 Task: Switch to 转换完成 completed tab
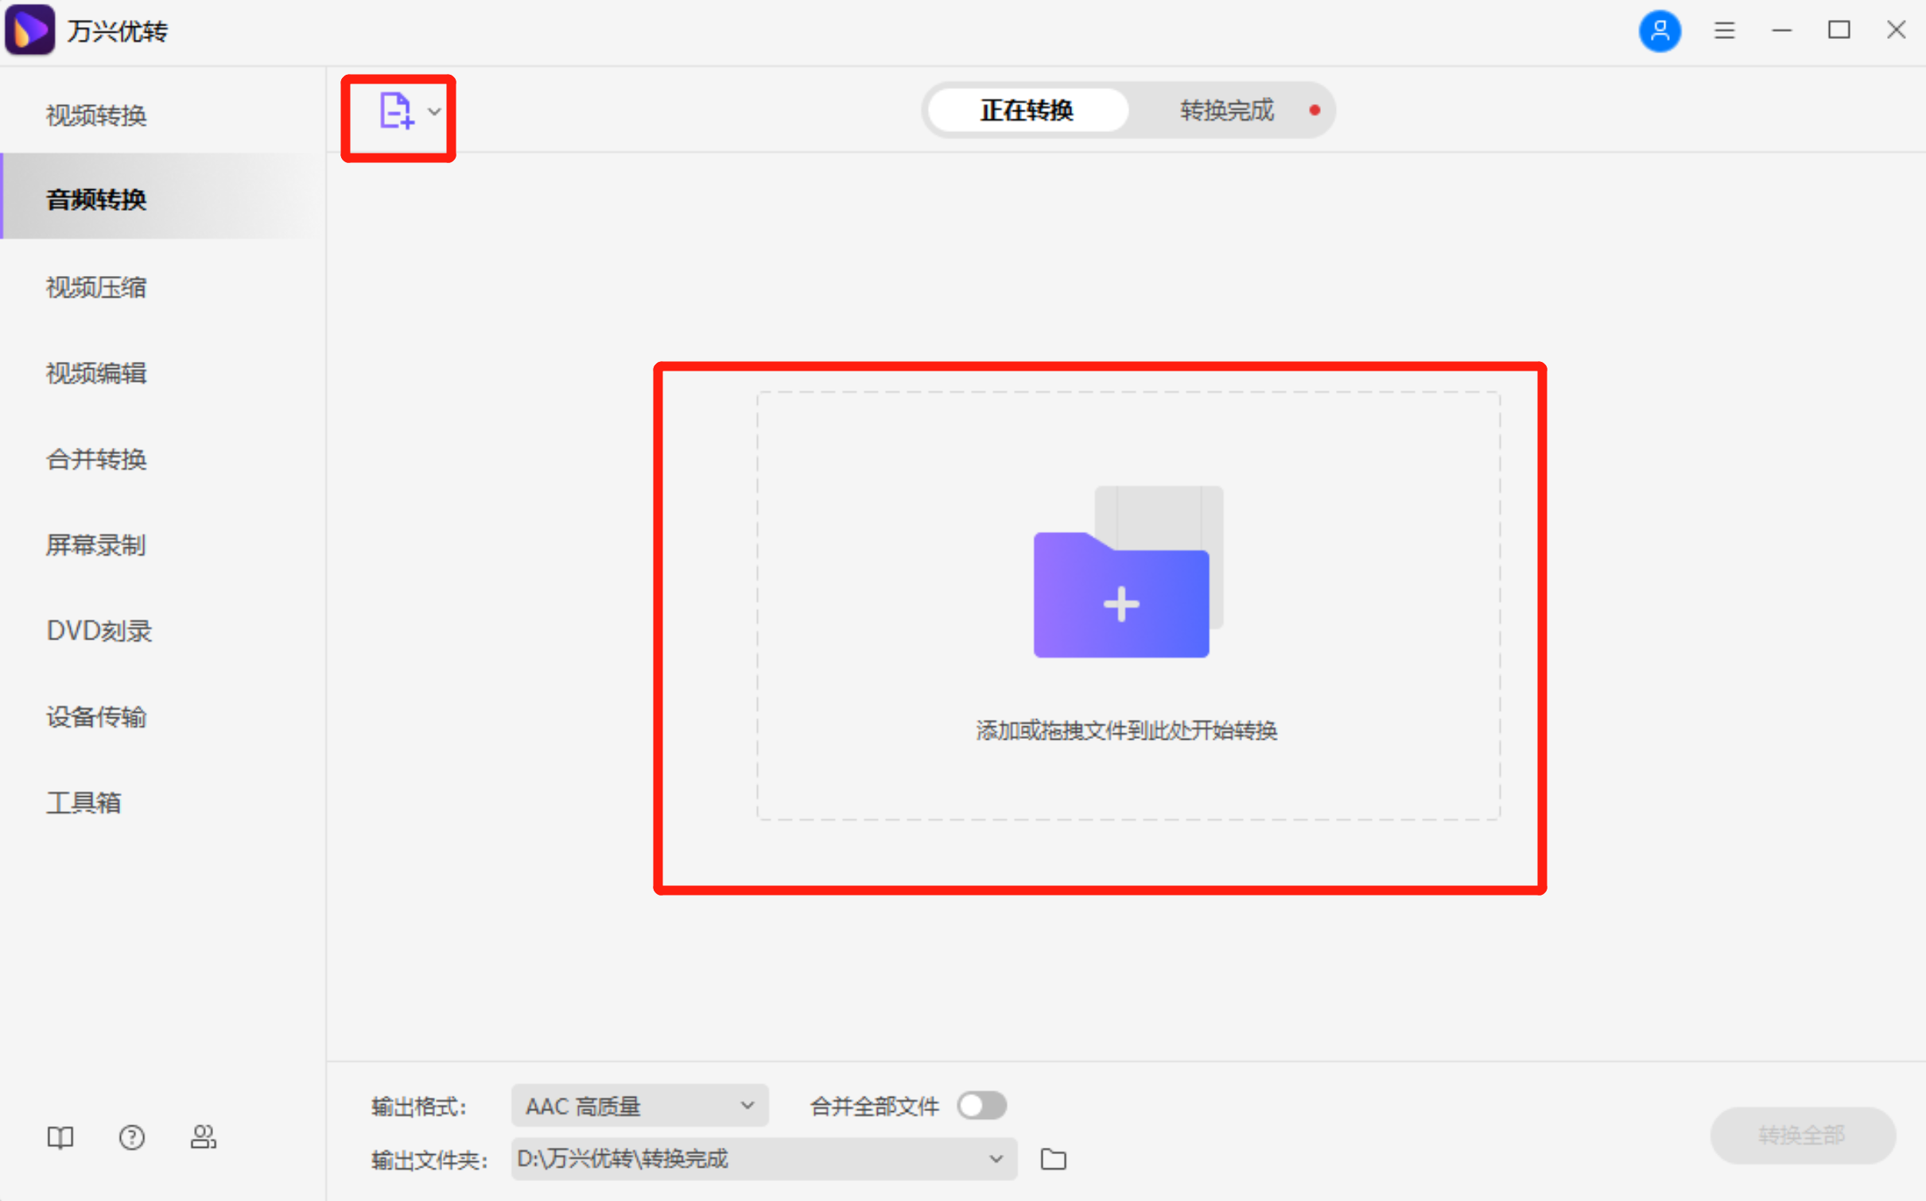click(1226, 110)
